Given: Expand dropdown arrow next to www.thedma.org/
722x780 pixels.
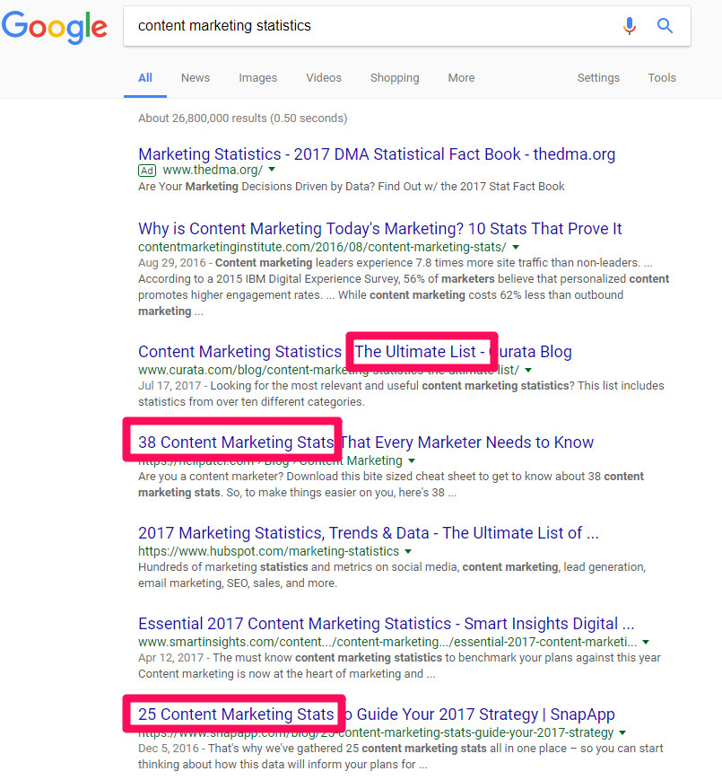Looking at the screenshot, I should click(272, 170).
